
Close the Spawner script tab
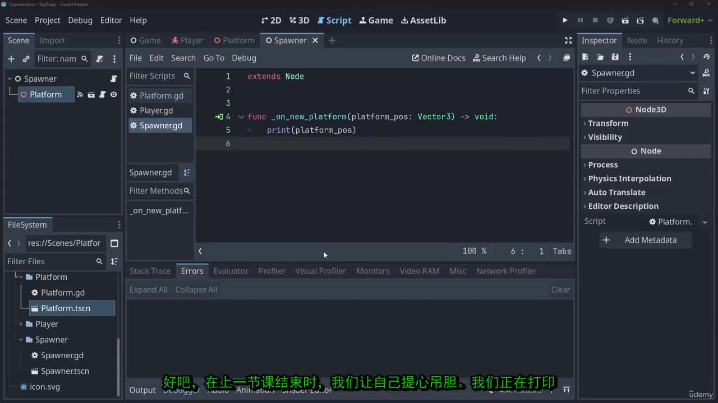point(315,40)
